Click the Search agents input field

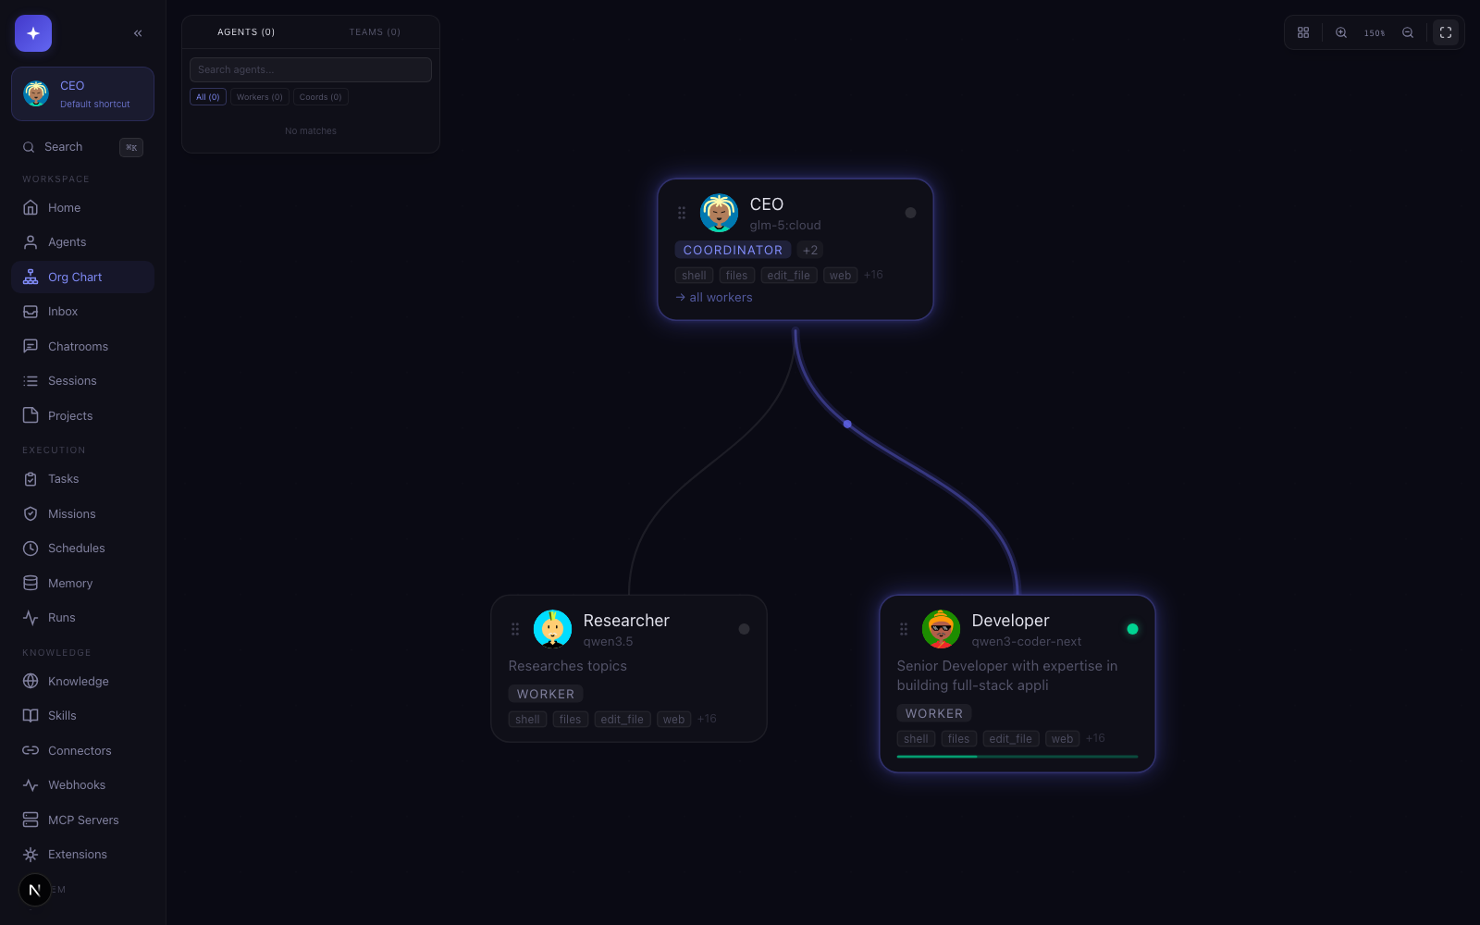(310, 69)
